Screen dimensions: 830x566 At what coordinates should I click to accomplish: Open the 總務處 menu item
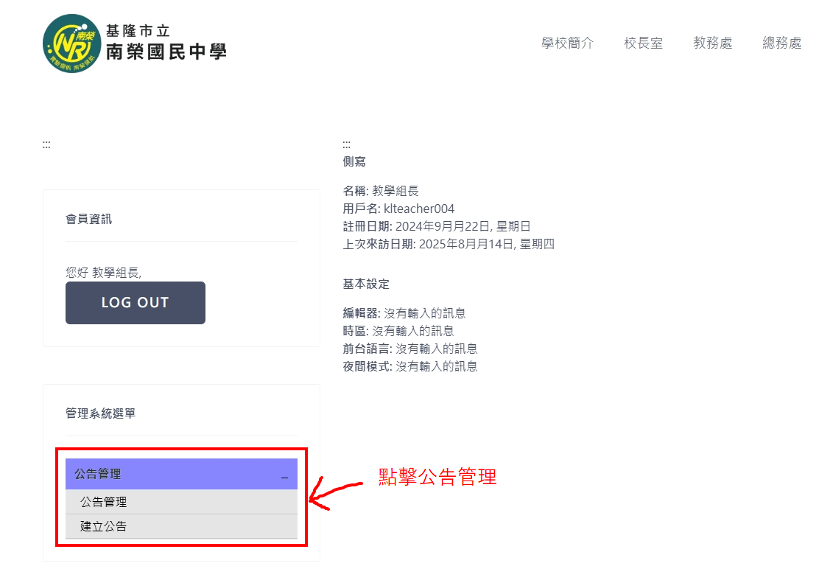pos(781,43)
